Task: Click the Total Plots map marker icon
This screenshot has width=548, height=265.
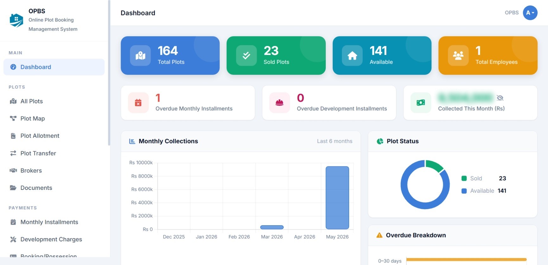Action: pyautogui.click(x=140, y=56)
